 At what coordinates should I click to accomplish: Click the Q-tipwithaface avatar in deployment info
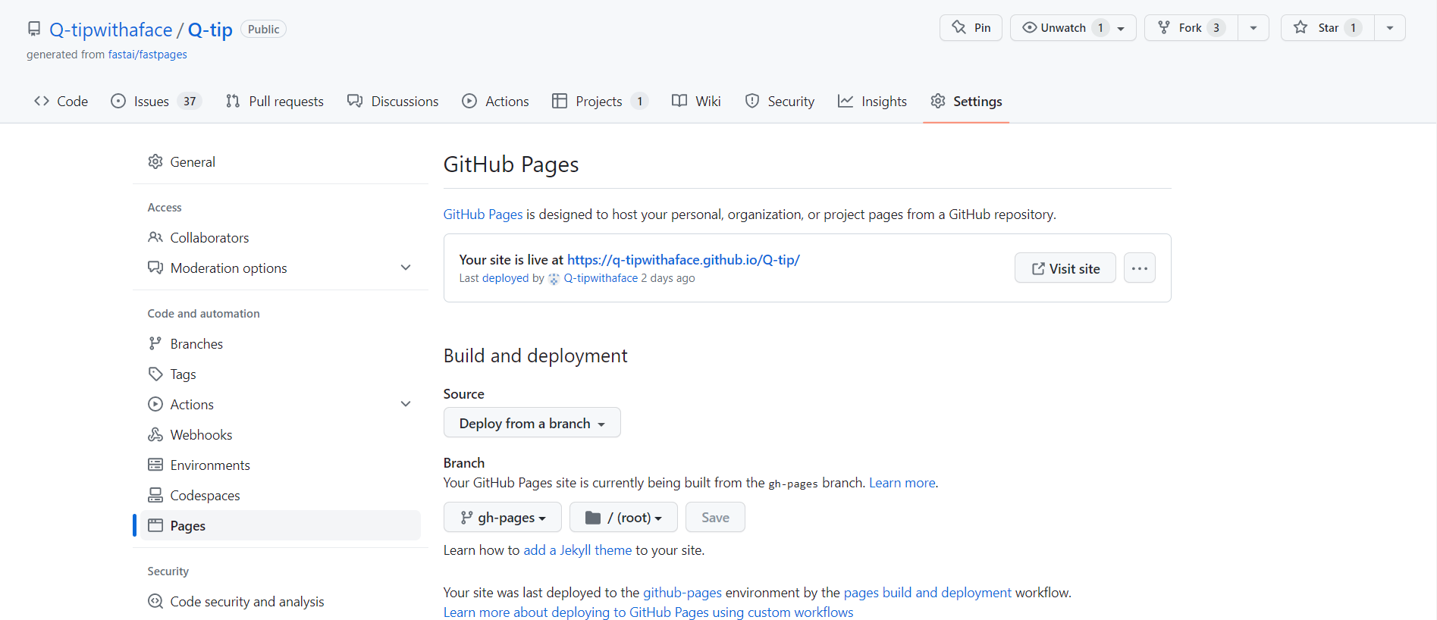pyautogui.click(x=554, y=279)
